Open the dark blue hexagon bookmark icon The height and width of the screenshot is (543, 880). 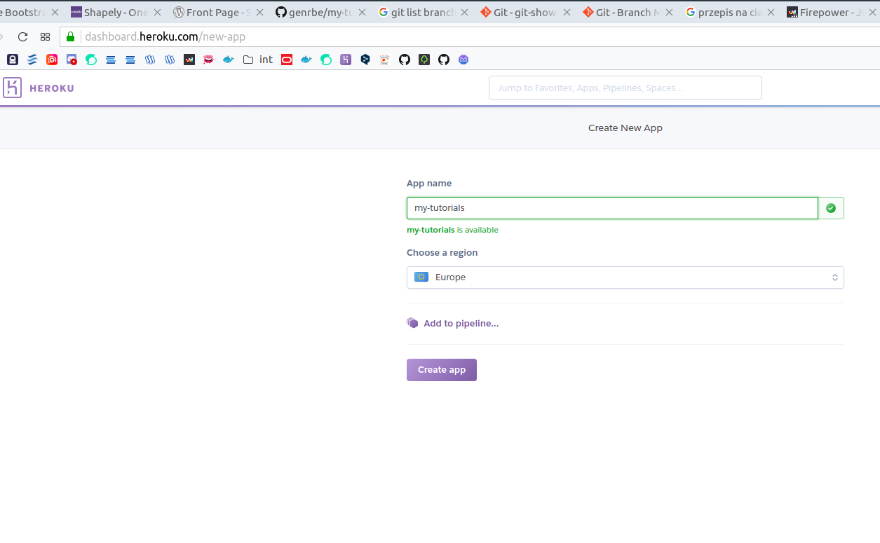pos(365,60)
